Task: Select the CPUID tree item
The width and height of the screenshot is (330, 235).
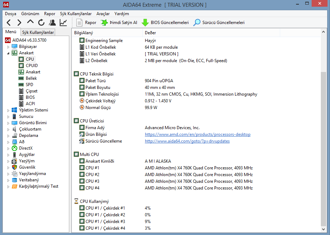Action: pos(32,66)
